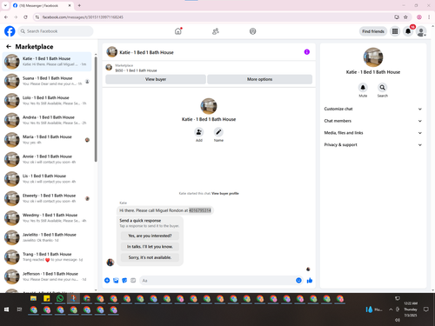Click Katie's large profile thumbnail in right panel
This screenshot has height=326, width=435.
point(373,57)
